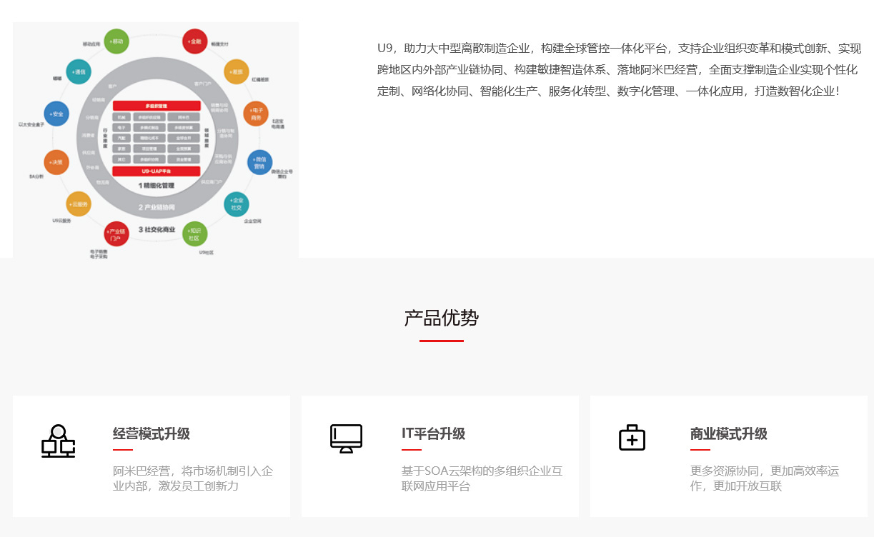Click the 基于SOA云架构 card description text

pyautogui.click(x=482, y=478)
